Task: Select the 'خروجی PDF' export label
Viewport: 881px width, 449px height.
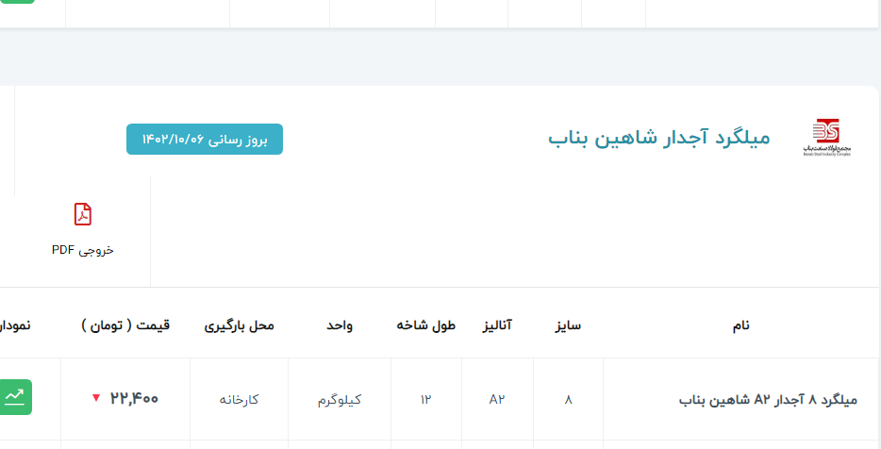Action: pyautogui.click(x=83, y=250)
